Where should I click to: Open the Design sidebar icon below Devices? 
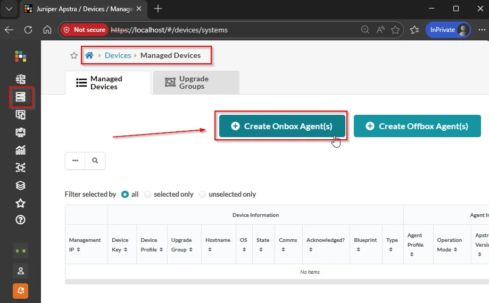(21, 115)
